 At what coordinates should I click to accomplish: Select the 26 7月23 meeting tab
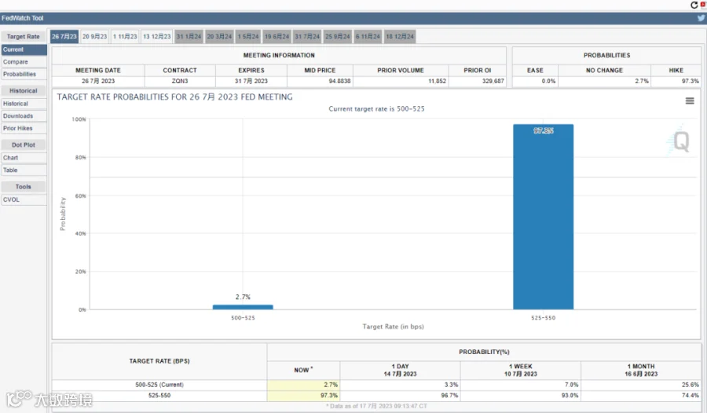[x=64, y=37]
